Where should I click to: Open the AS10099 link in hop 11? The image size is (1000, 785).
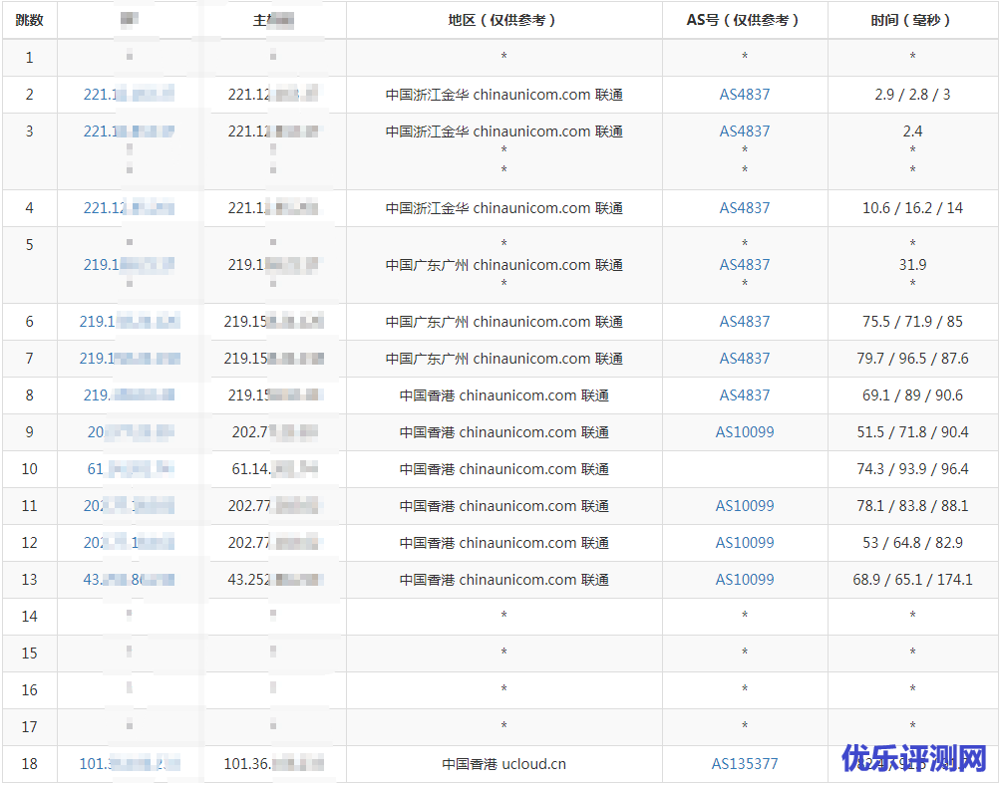click(x=745, y=506)
